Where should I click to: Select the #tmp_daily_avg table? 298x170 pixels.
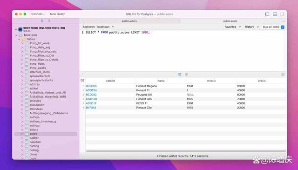[40, 48]
